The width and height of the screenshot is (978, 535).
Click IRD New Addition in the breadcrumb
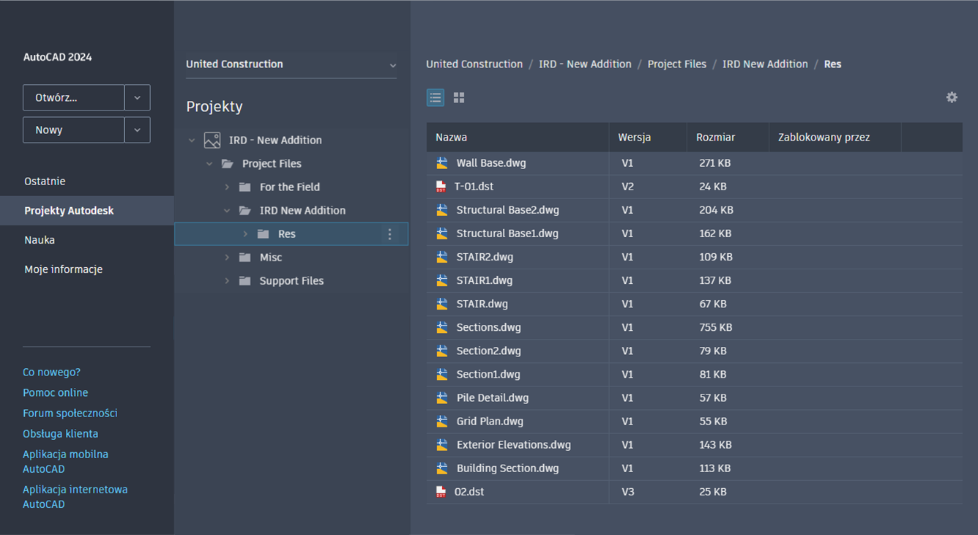point(765,64)
